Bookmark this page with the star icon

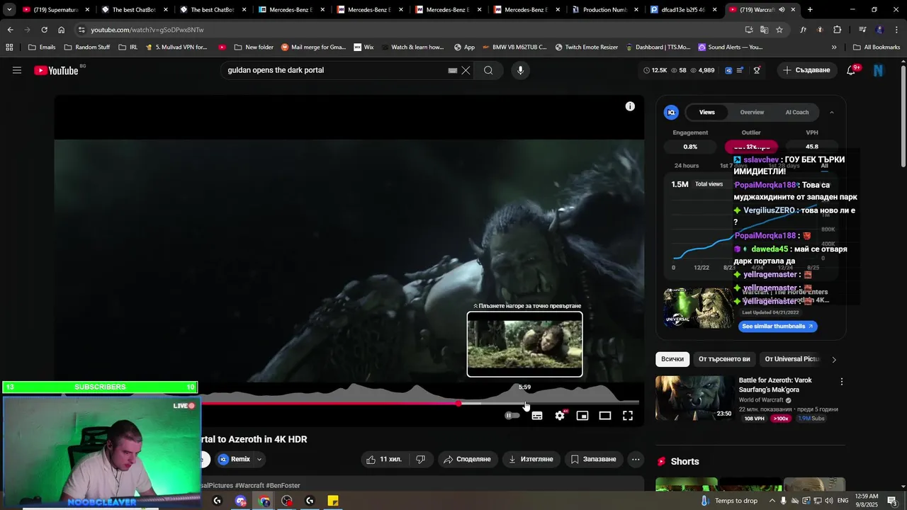tap(779, 30)
